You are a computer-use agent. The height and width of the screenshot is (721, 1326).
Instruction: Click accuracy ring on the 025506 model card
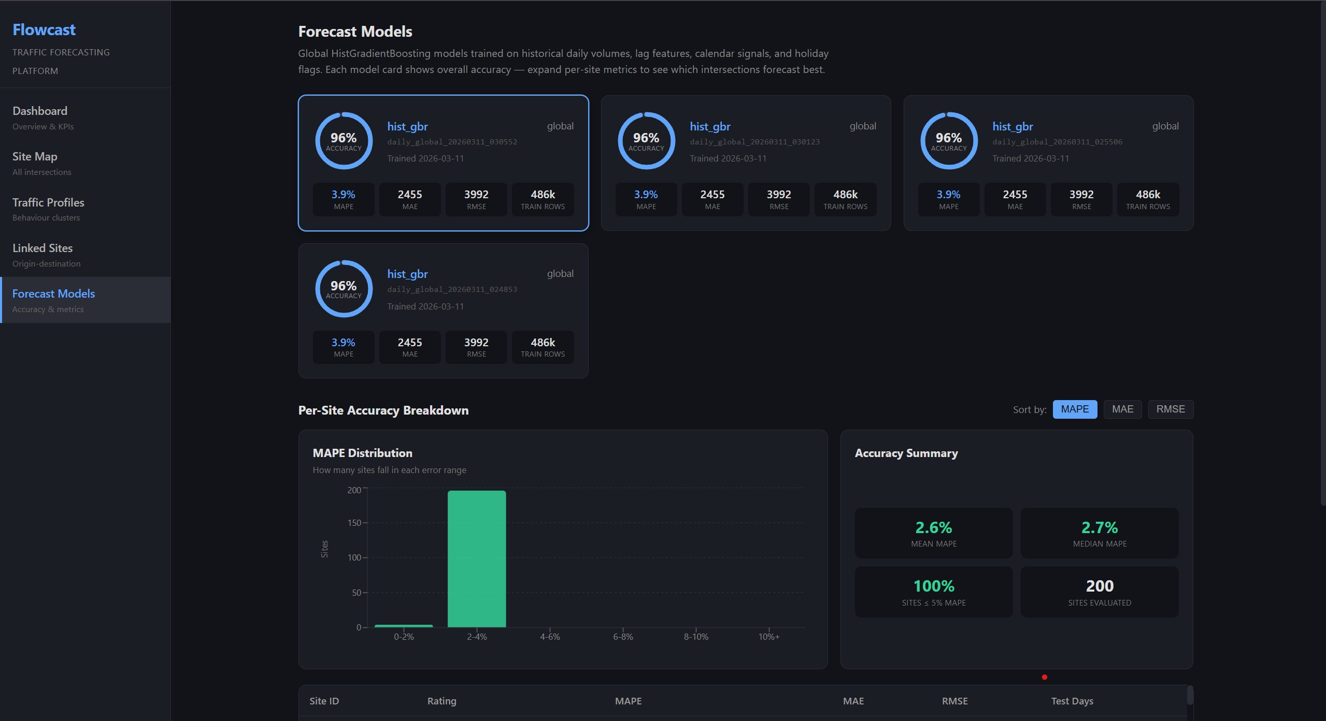point(949,141)
